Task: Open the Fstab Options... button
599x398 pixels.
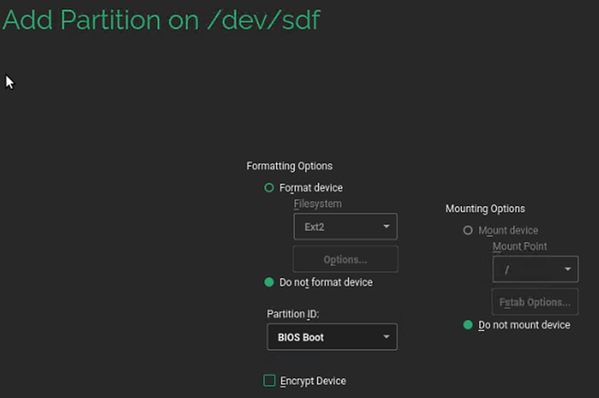Action: tap(535, 302)
